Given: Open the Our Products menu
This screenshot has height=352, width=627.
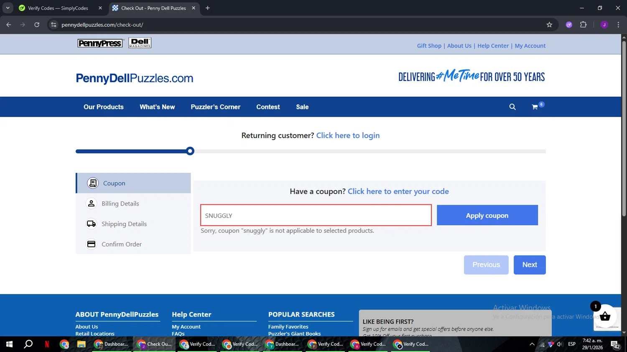Looking at the screenshot, I should point(104,107).
